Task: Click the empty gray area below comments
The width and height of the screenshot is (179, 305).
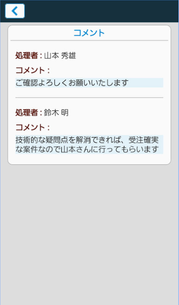Action: pyautogui.click(x=89, y=233)
